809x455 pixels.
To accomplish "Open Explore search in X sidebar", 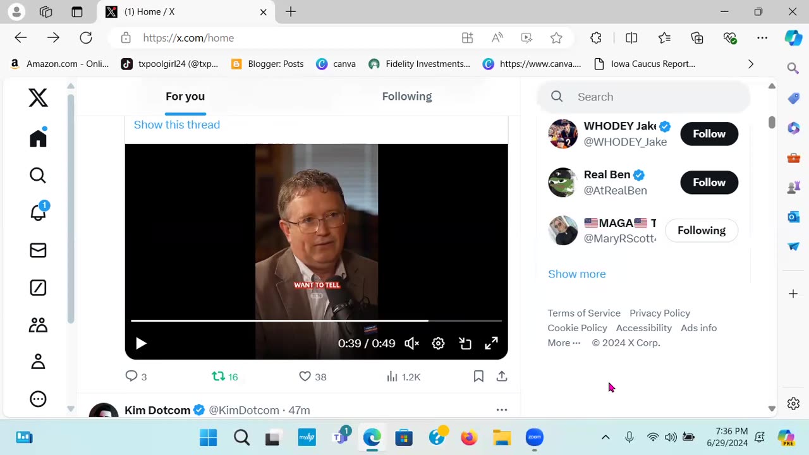I will (x=38, y=175).
